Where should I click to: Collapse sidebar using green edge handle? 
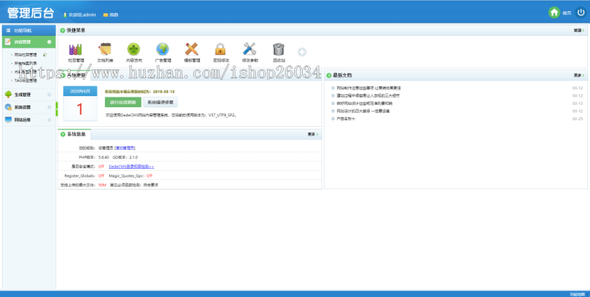[57, 109]
